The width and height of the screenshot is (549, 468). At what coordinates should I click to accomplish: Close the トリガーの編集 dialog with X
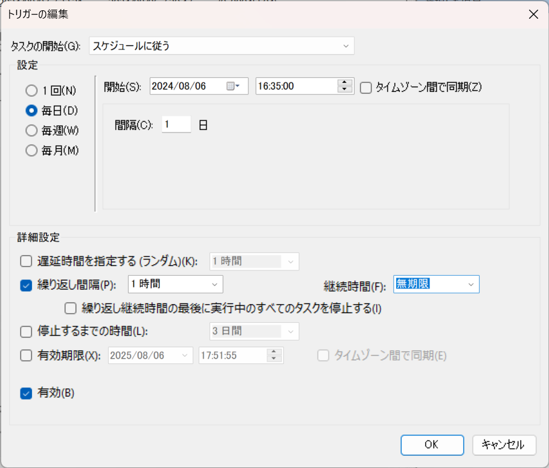click(x=533, y=15)
